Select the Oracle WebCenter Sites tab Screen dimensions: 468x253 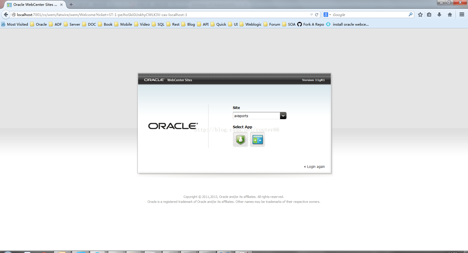35,5
